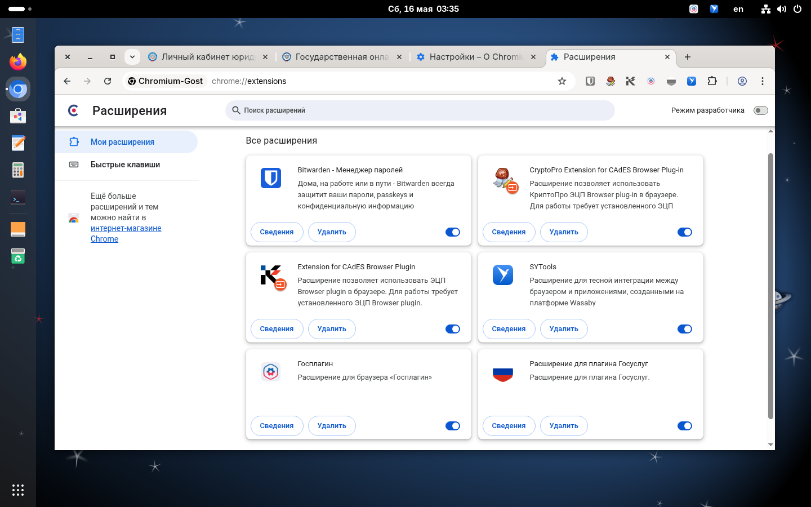811x507 pixels.
Task: Click the Bitwarden toolbar extension icon
Action: pyautogui.click(x=590, y=81)
